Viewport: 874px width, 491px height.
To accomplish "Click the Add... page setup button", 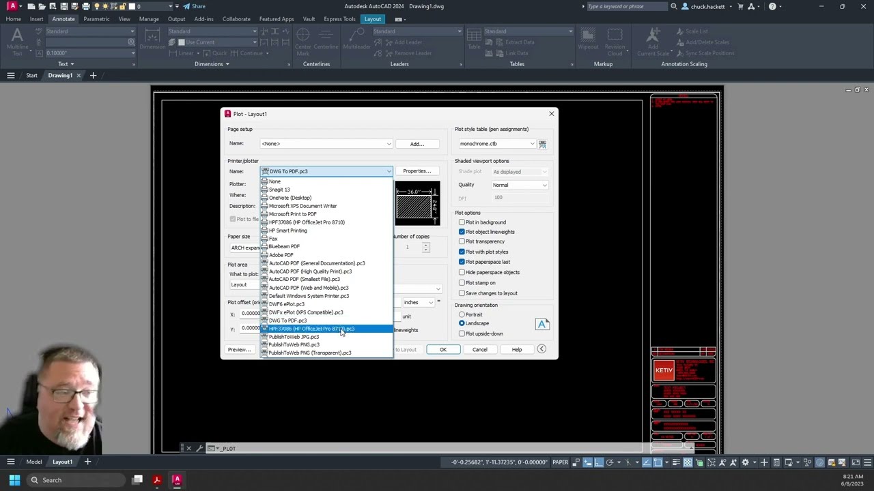I will 417,144.
